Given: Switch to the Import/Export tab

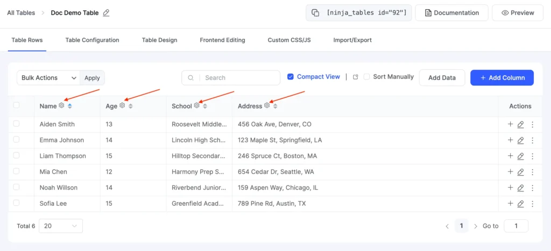Looking at the screenshot, I should tap(352, 40).
